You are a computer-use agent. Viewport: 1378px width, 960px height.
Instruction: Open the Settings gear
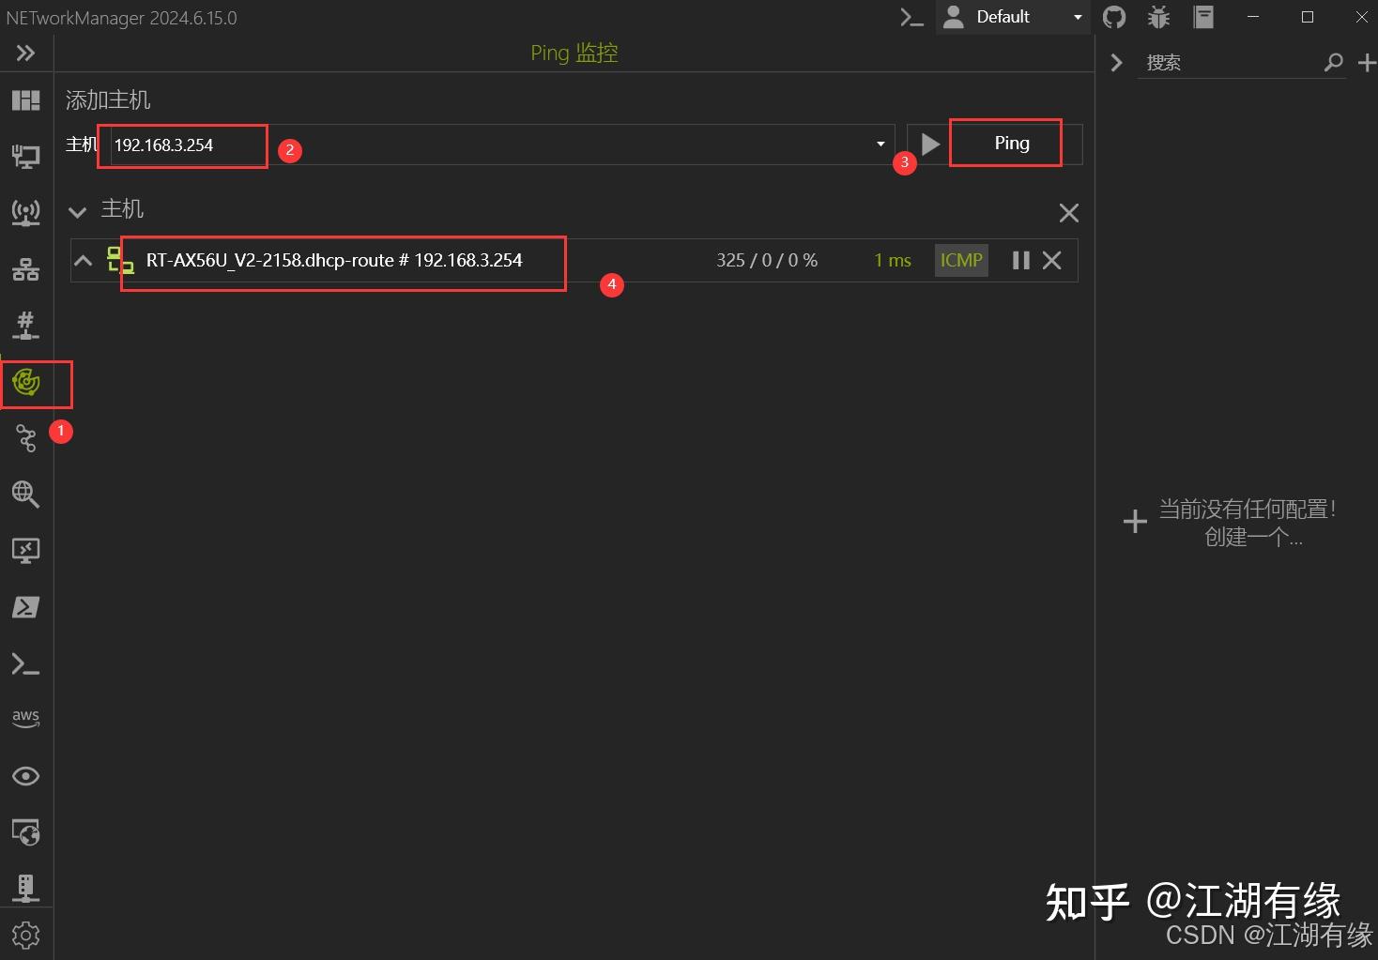25,935
